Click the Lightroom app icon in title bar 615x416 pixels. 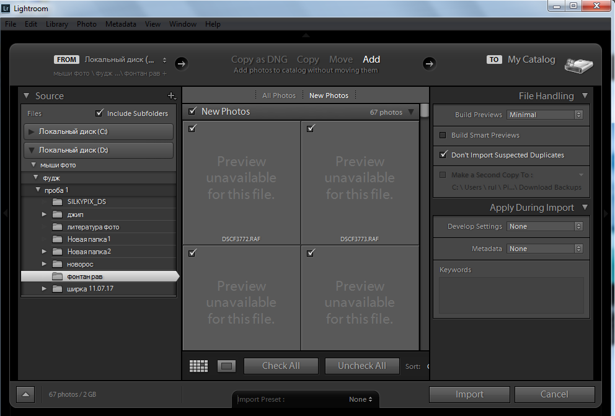[6, 8]
